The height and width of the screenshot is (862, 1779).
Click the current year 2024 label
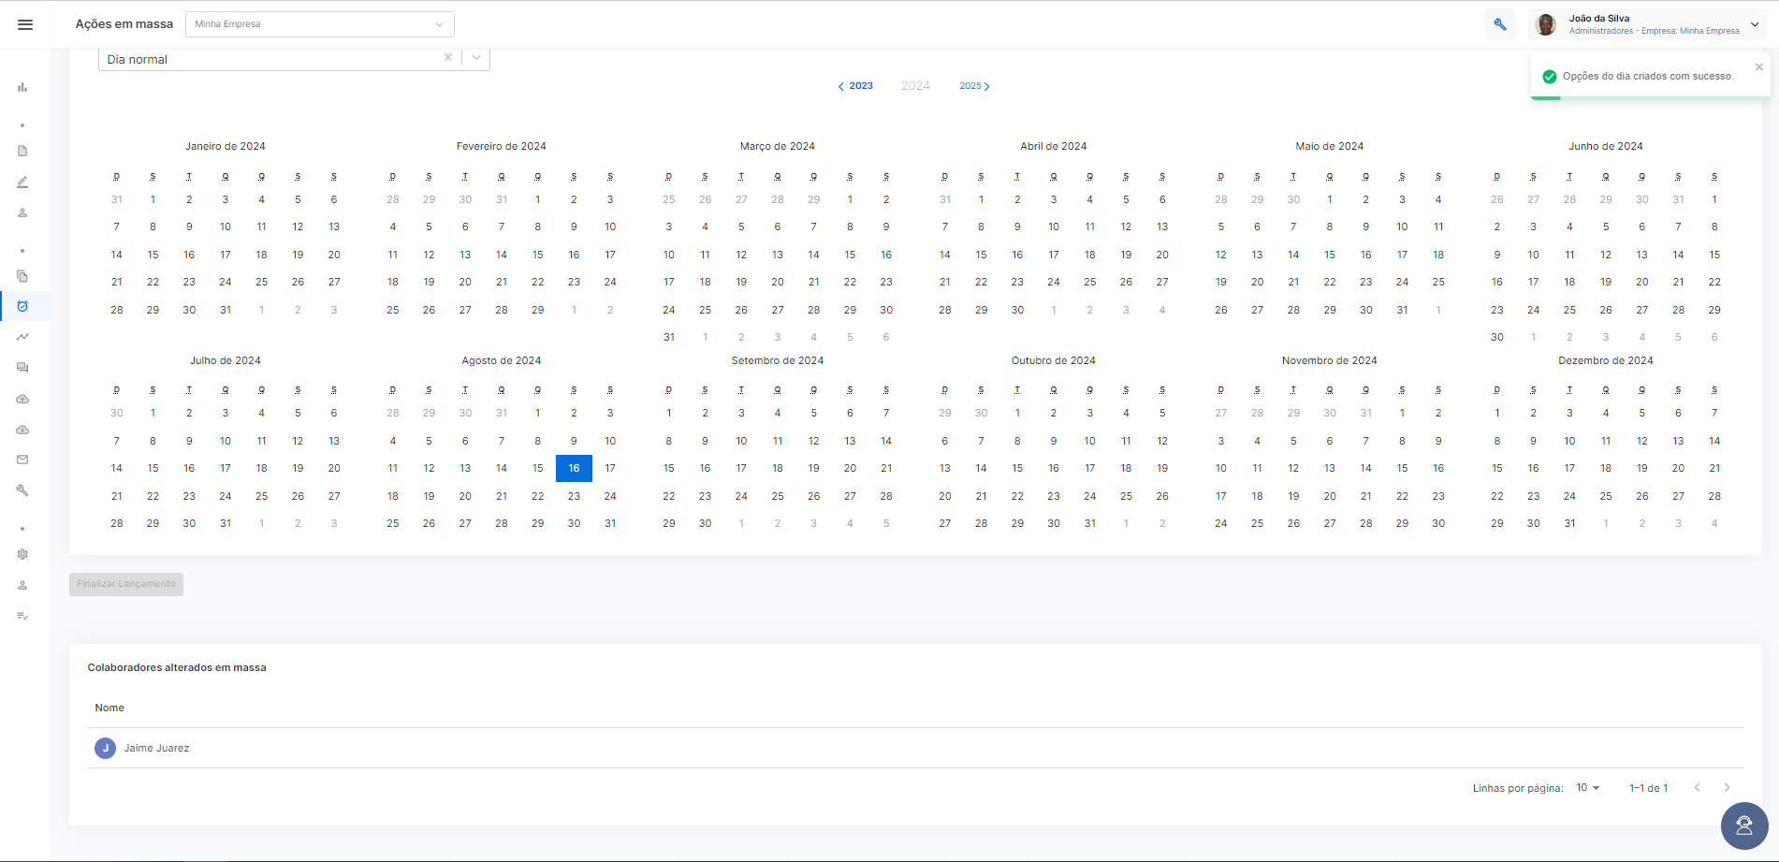tap(915, 86)
